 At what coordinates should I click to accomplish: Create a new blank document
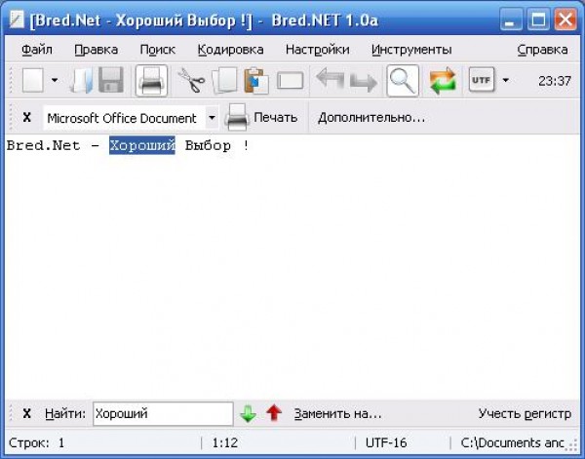pyautogui.click(x=33, y=80)
